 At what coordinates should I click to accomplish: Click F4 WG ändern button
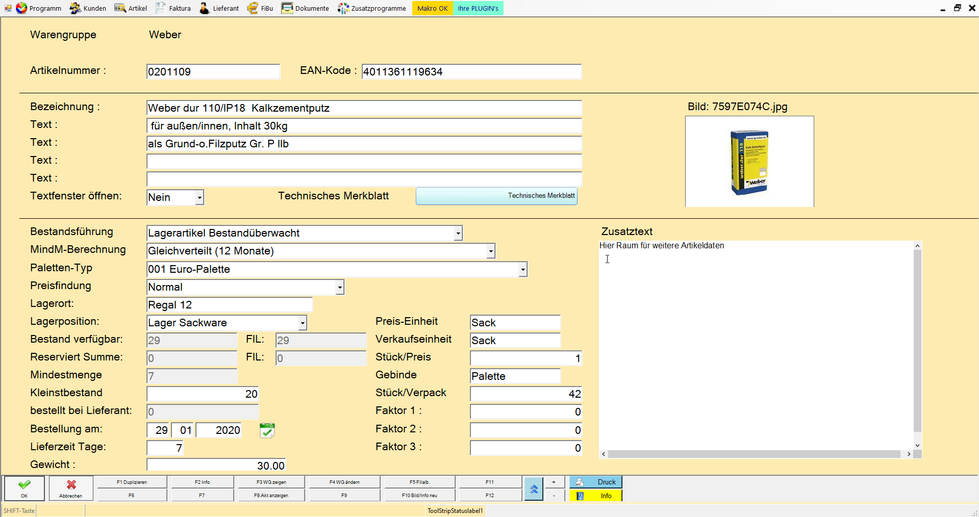[x=344, y=482]
